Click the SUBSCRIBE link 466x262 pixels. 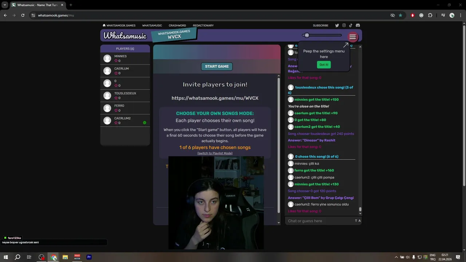click(x=321, y=25)
